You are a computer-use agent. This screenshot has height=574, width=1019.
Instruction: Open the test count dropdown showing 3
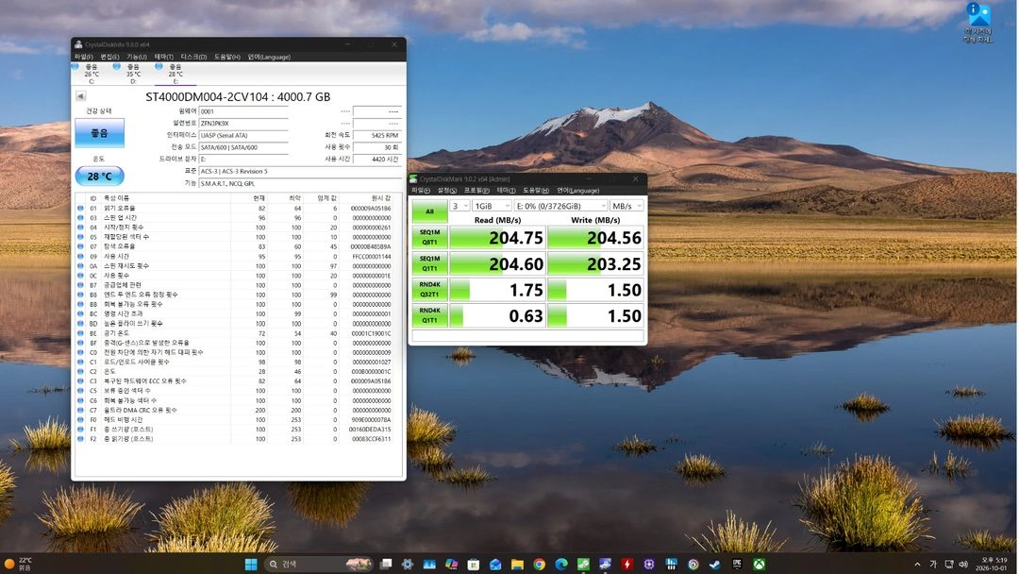[460, 206]
